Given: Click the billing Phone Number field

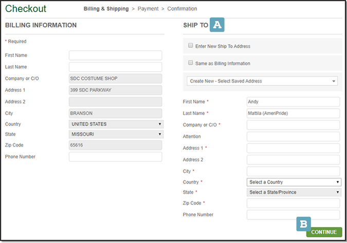Looking at the screenshot, I should click(116, 157).
